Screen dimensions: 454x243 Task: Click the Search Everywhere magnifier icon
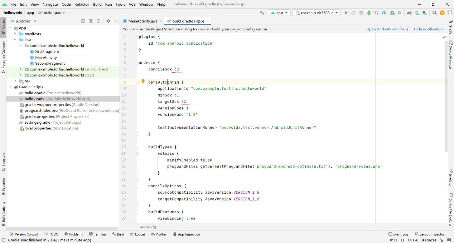tap(434, 13)
